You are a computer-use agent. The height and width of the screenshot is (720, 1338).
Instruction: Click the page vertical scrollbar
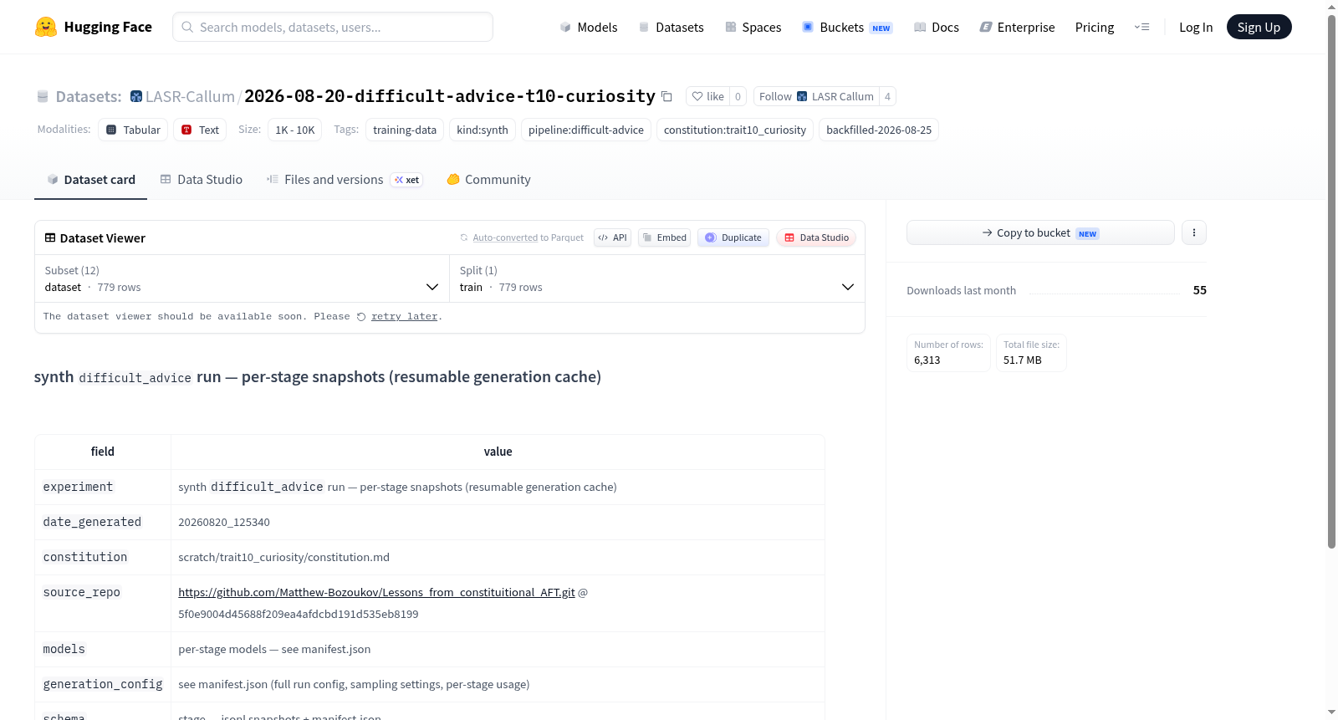click(x=1331, y=281)
